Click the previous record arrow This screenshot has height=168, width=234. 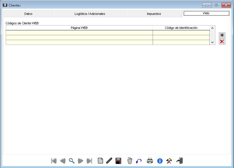tap(63, 161)
